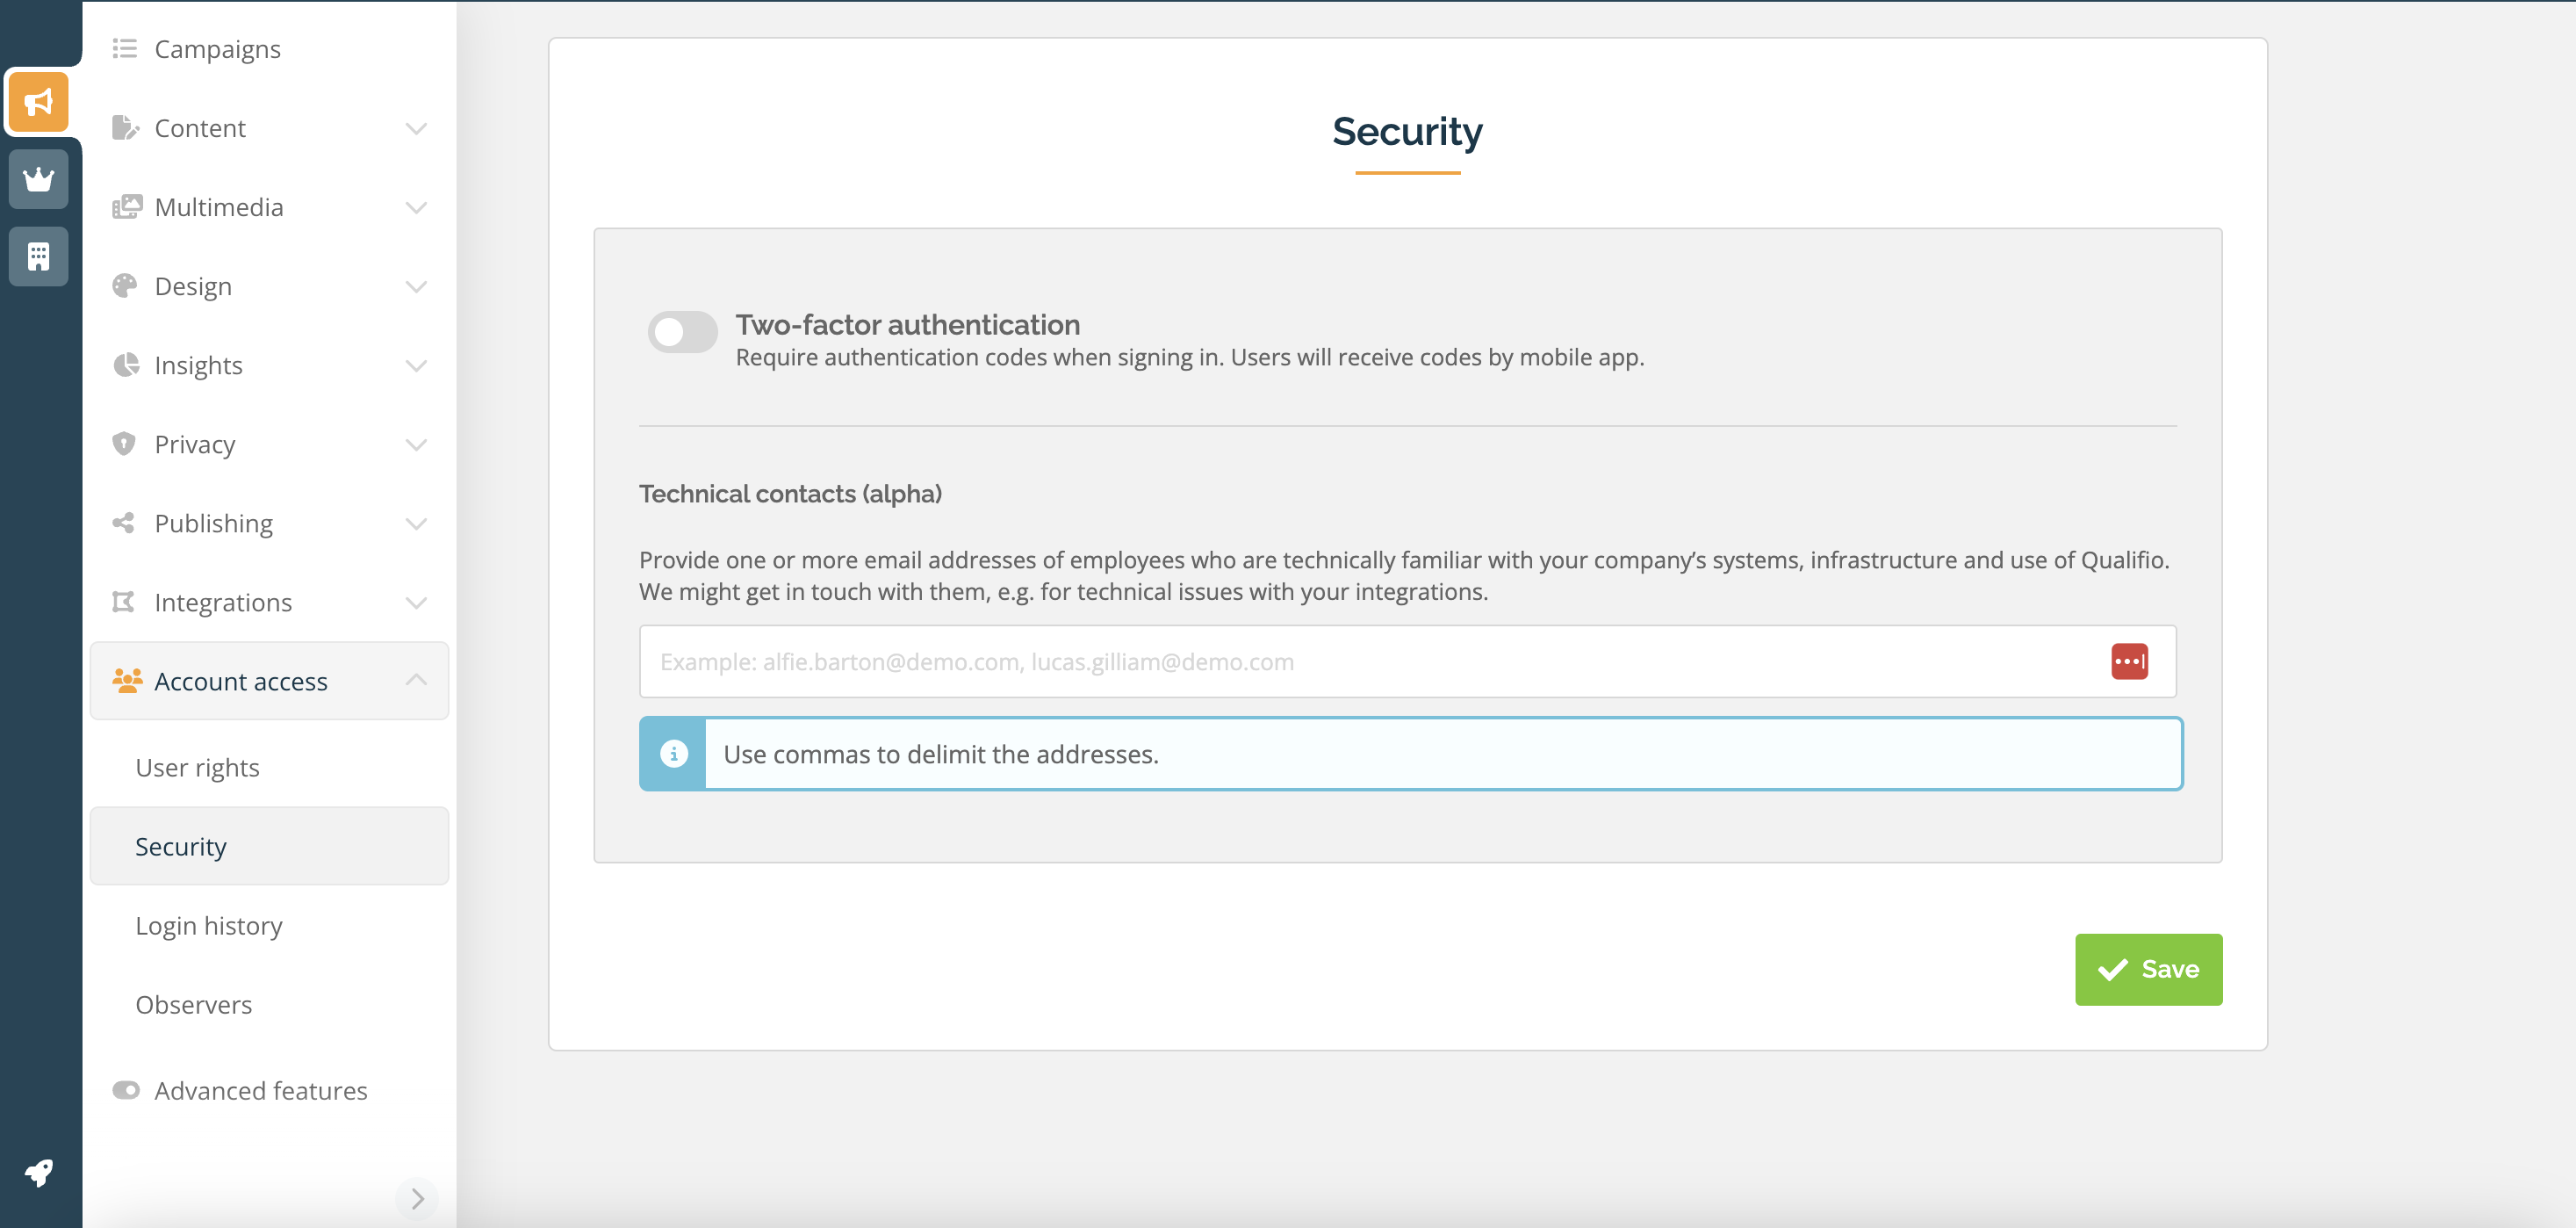Click the green Save button
Image resolution: width=2576 pixels, height=1228 pixels.
tap(2148, 969)
